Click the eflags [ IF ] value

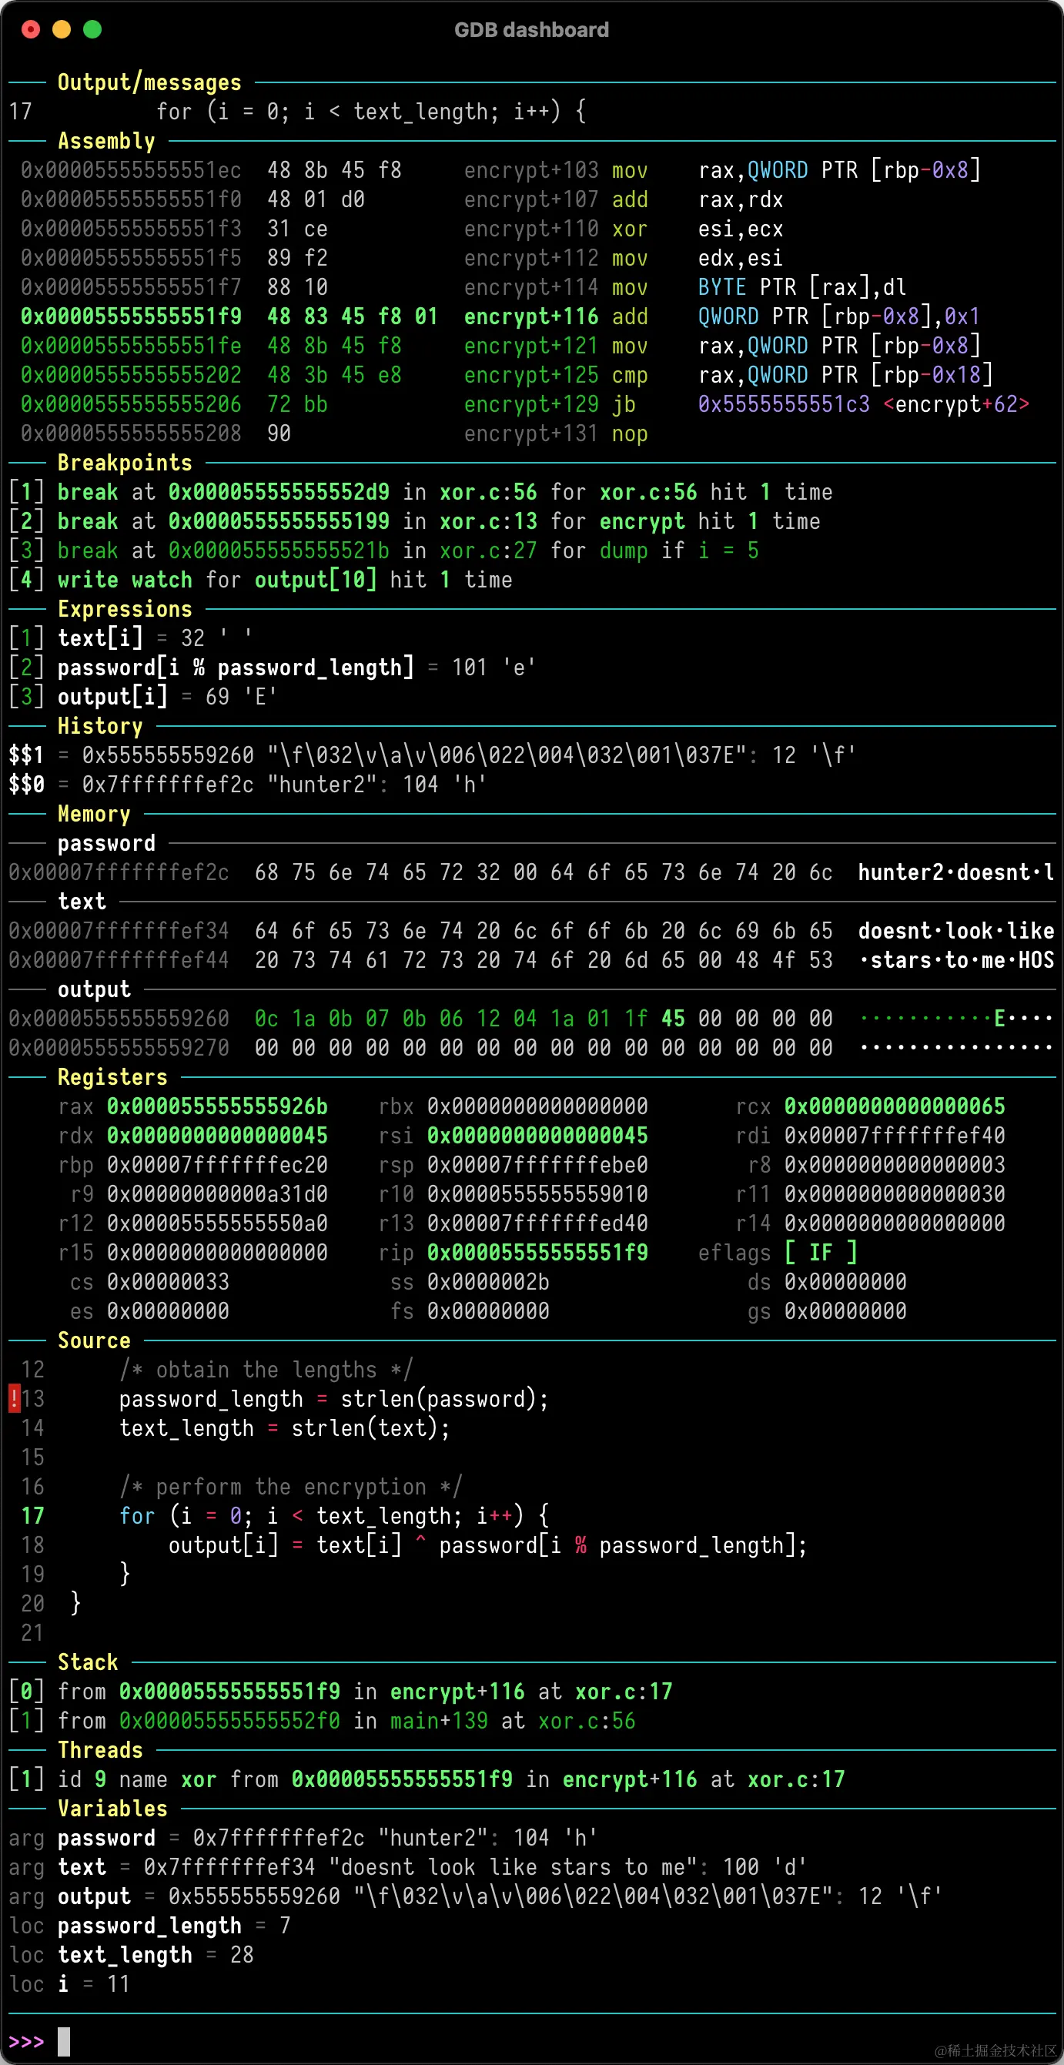click(821, 1253)
